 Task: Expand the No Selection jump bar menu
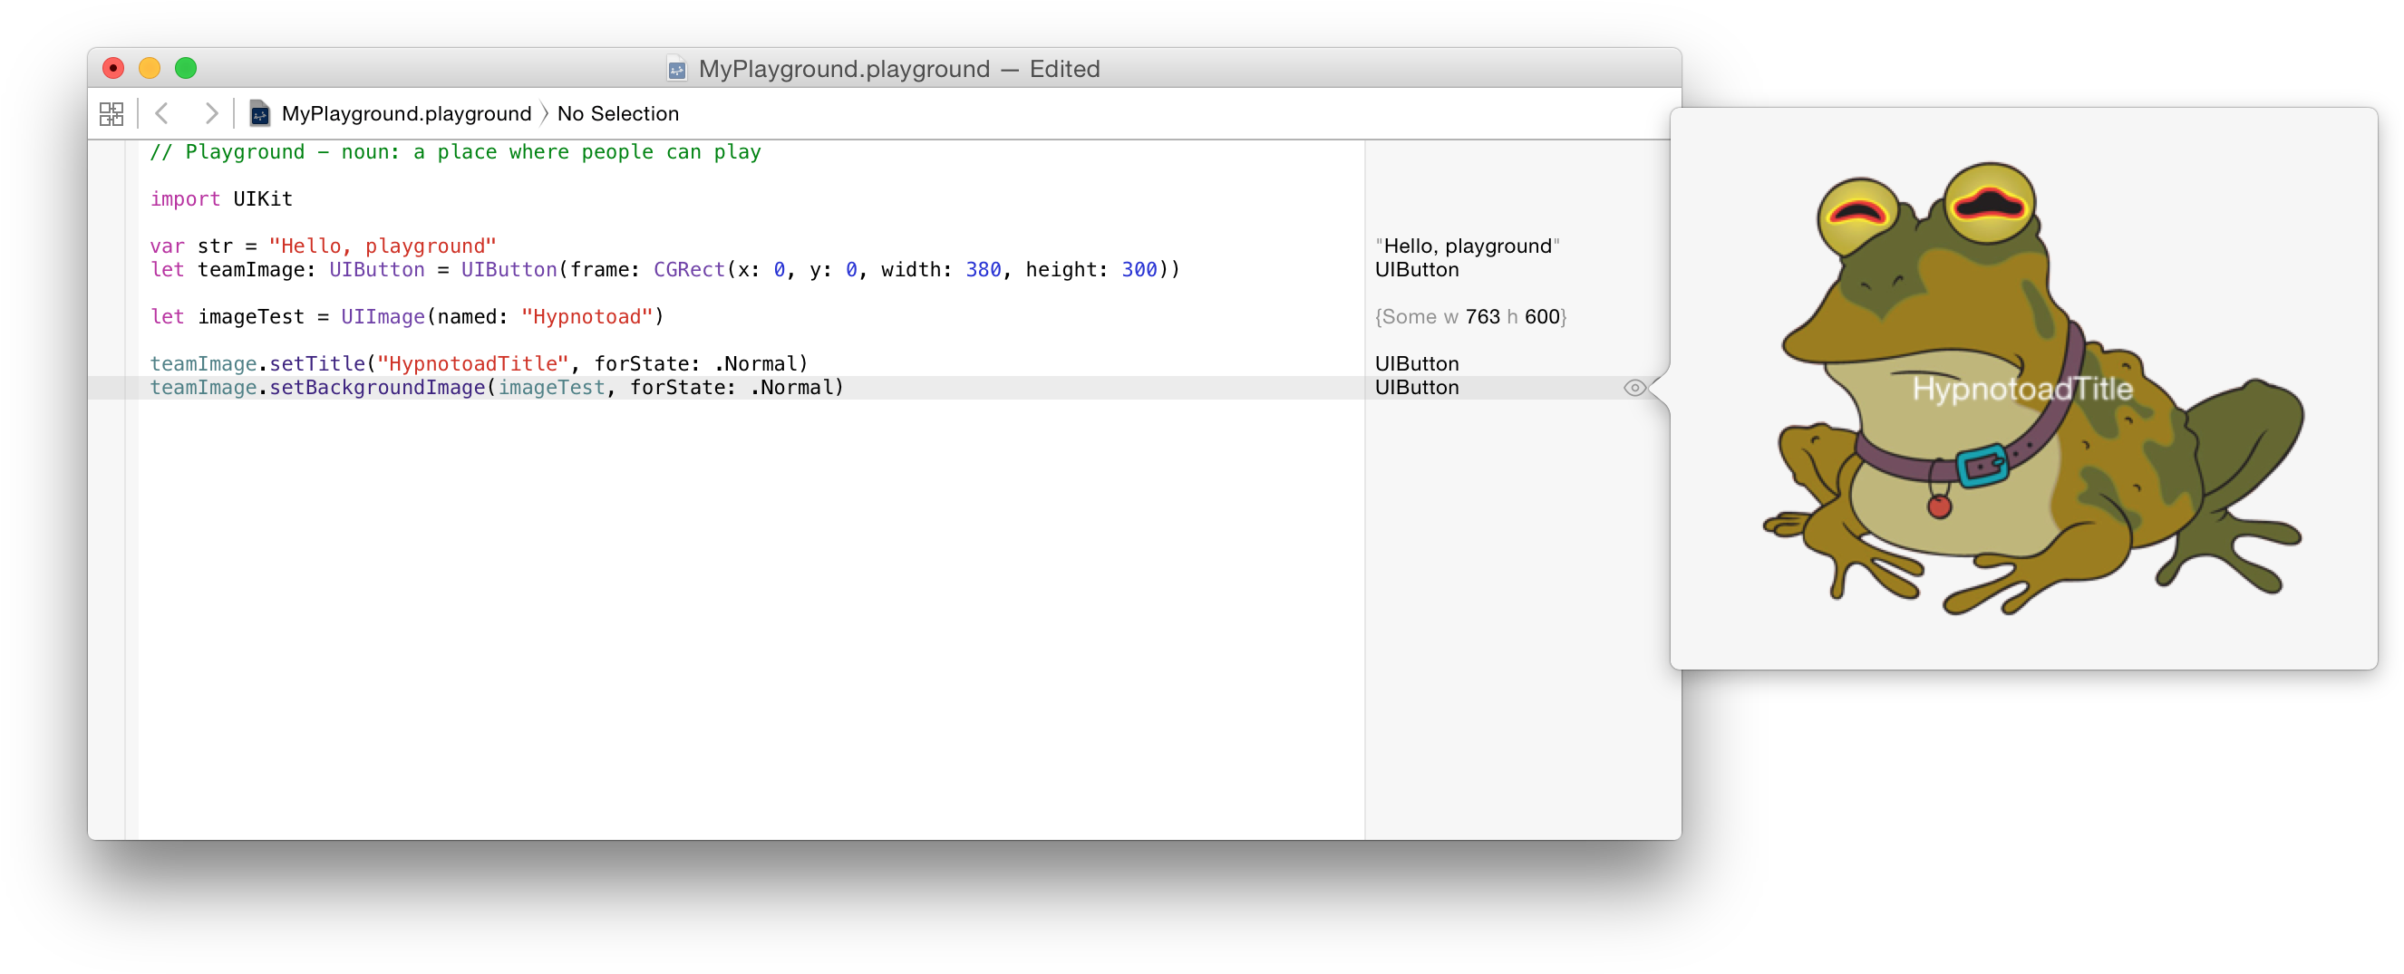point(618,114)
